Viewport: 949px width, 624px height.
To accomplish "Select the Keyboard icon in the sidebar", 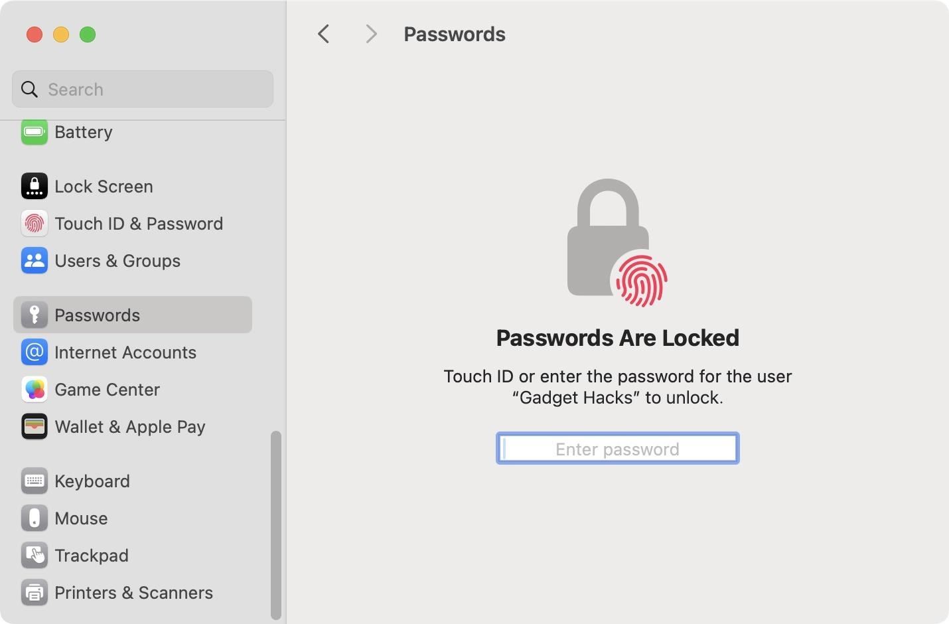I will (35, 481).
